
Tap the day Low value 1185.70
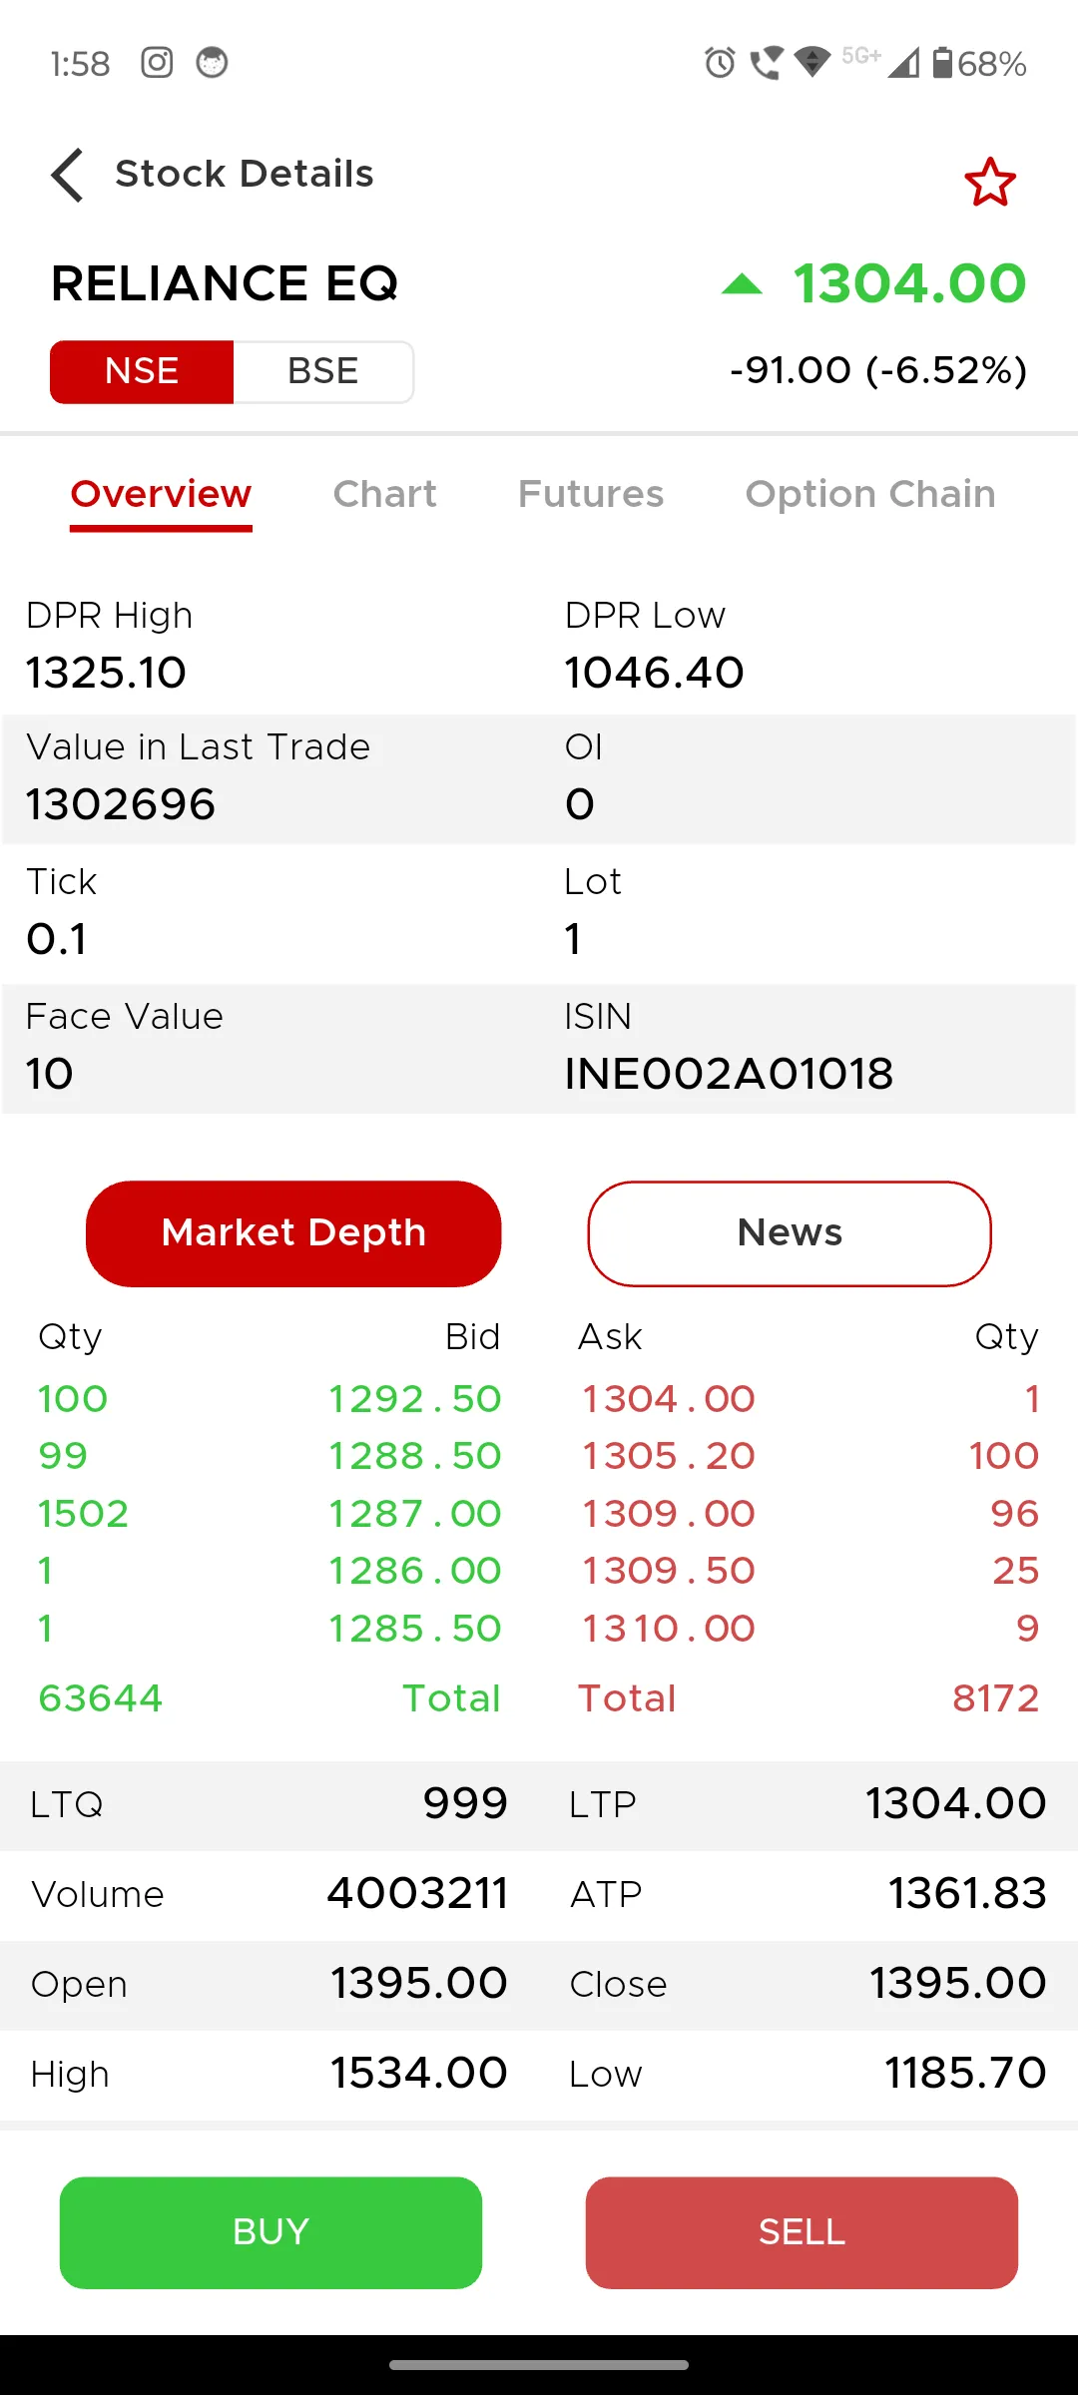tap(965, 2073)
